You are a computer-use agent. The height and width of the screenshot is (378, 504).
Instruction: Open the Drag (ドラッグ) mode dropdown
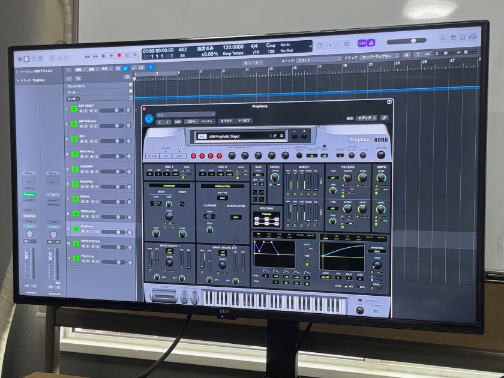click(x=379, y=56)
